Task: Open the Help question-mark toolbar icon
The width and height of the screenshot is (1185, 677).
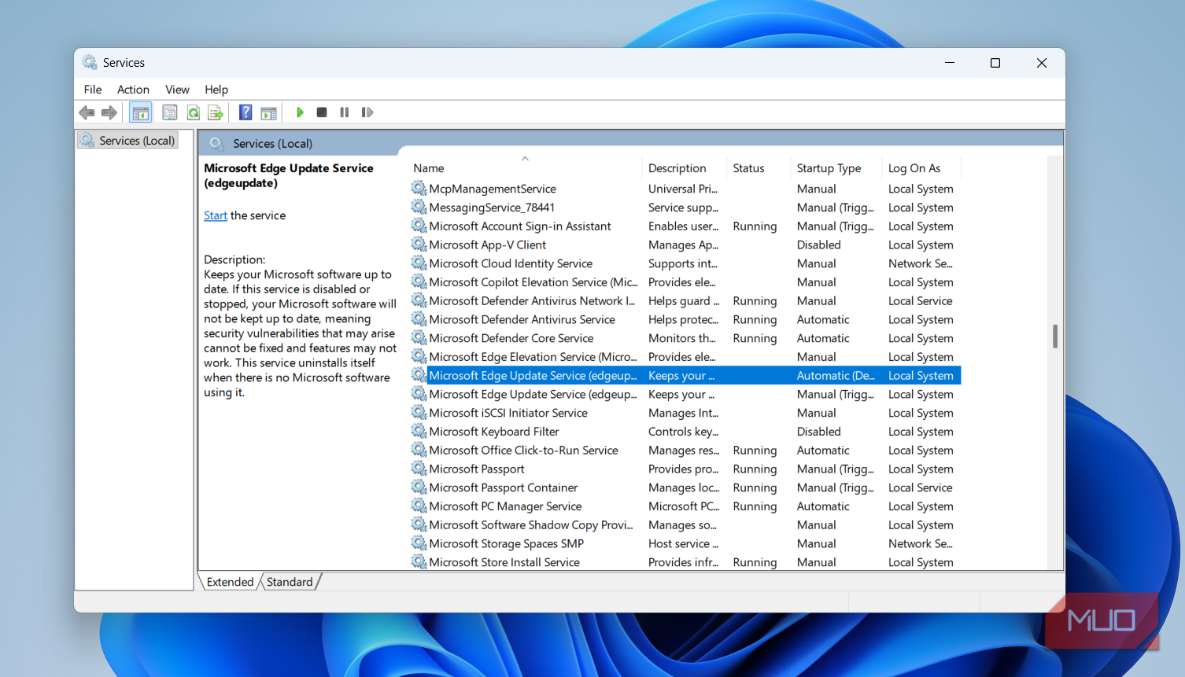Action: pos(245,112)
